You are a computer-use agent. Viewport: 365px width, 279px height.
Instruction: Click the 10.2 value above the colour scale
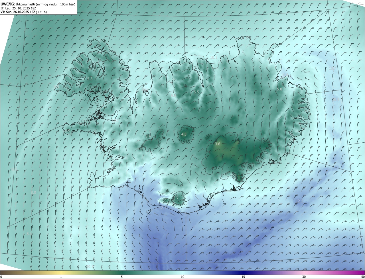[90, 266]
